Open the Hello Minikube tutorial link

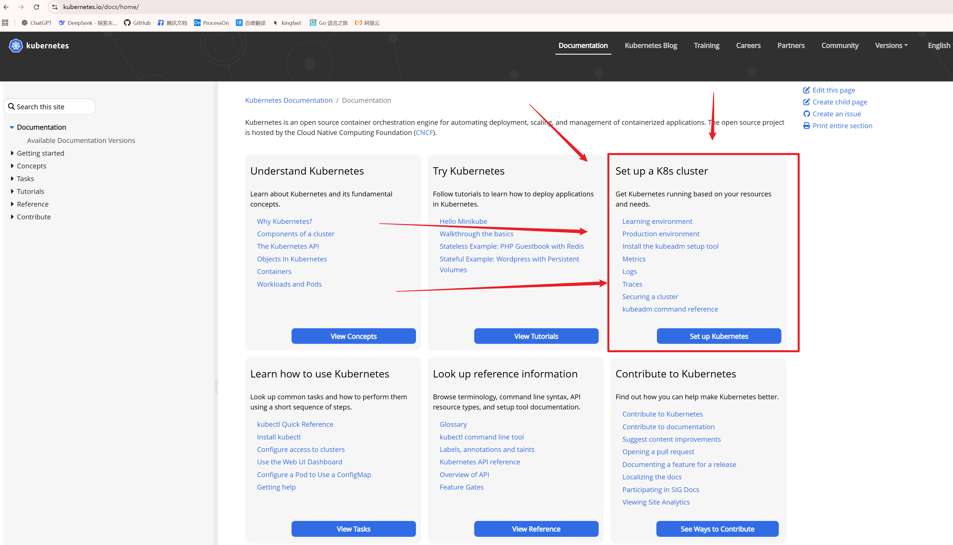(463, 221)
